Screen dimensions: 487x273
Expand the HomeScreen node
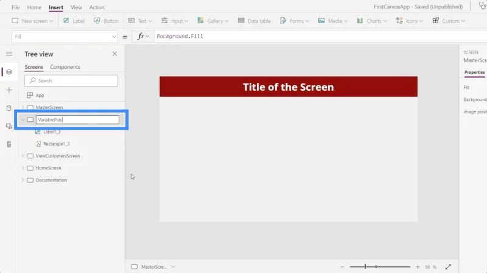(23, 168)
